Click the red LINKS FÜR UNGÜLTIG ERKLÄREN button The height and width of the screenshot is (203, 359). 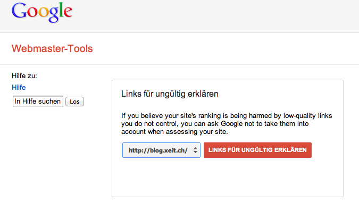tap(257, 150)
